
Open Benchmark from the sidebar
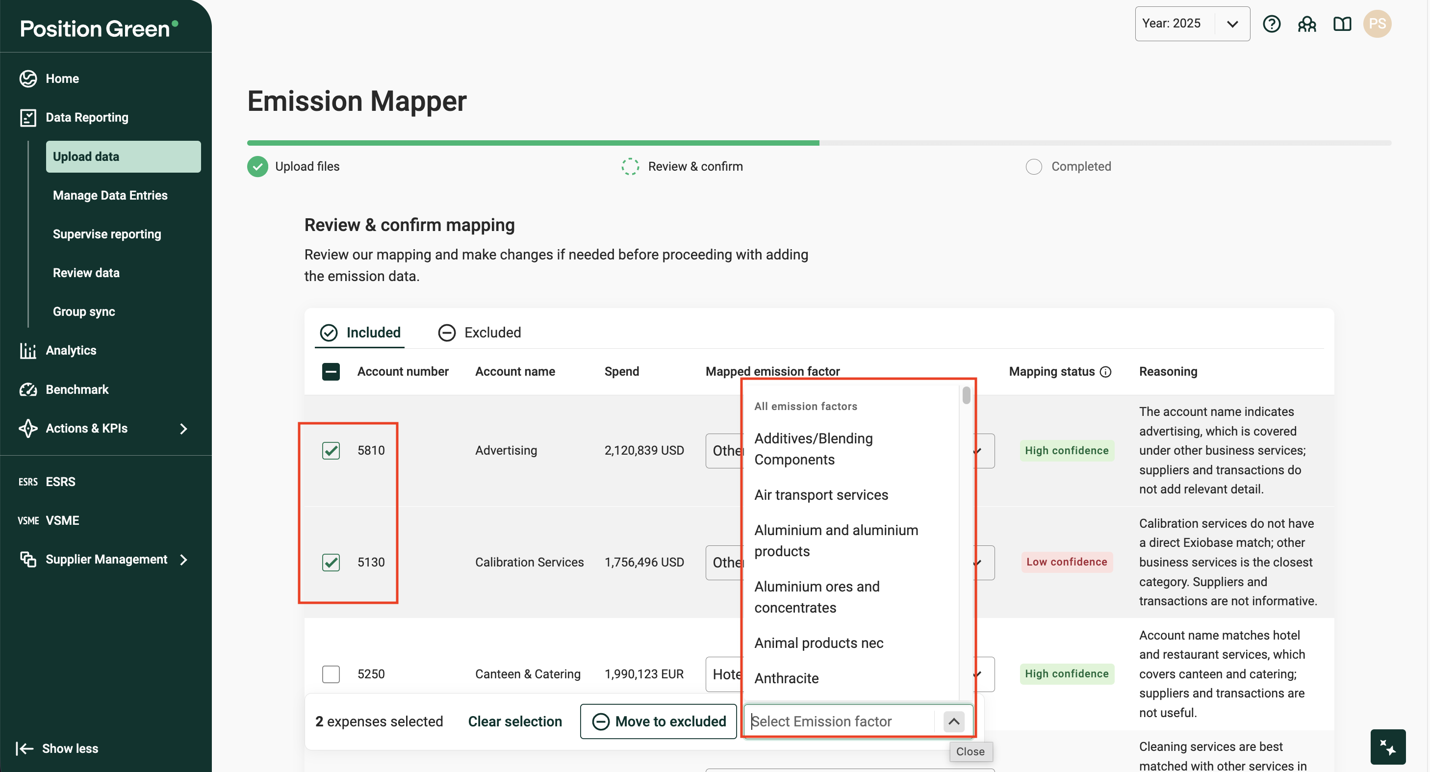tap(77, 389)
